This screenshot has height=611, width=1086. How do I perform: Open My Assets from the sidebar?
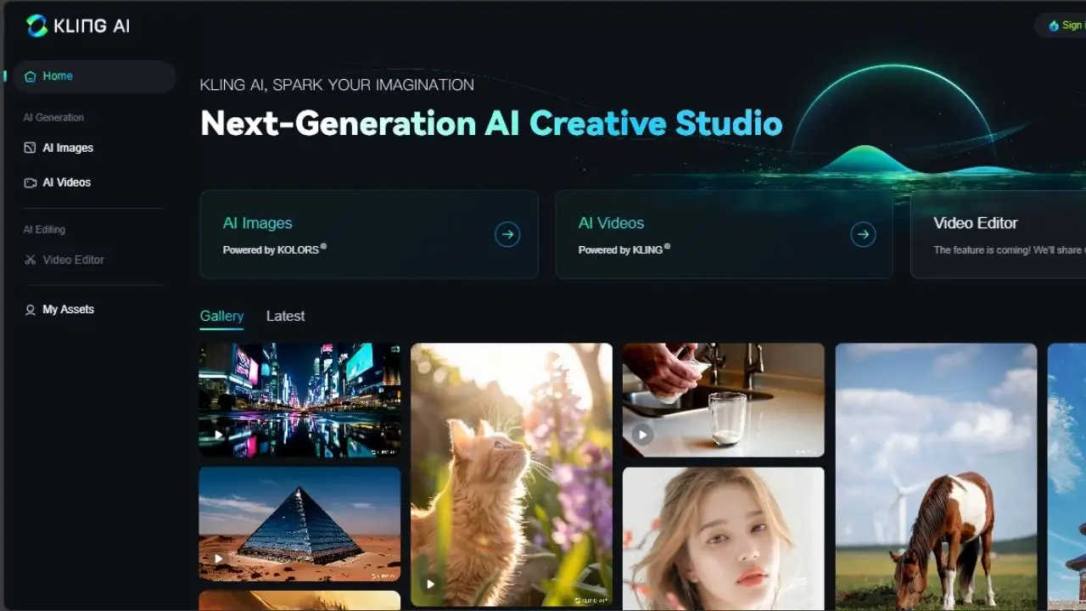(x=68, y=310)
